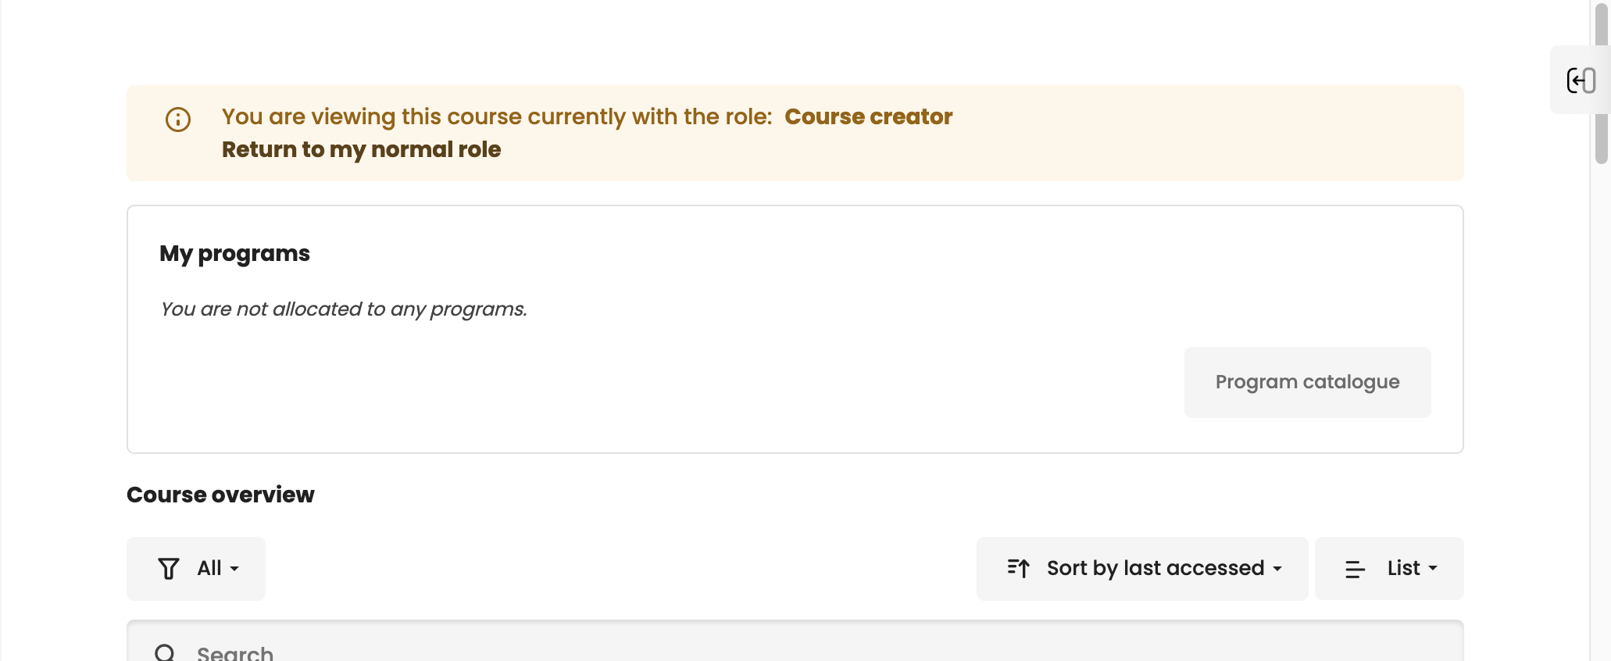Click the caret next to List
The height and width of the screenshot is (661, 1611).
pyautogui.click(x=1433, y=569)
